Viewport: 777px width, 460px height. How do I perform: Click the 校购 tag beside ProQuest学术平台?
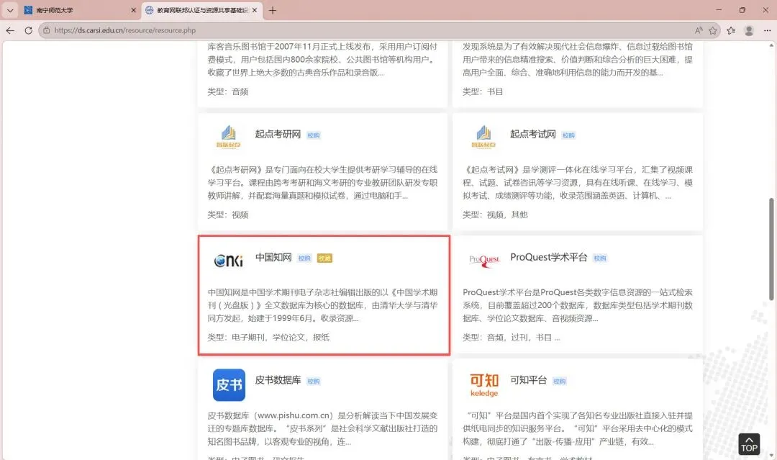click(600, 258)
